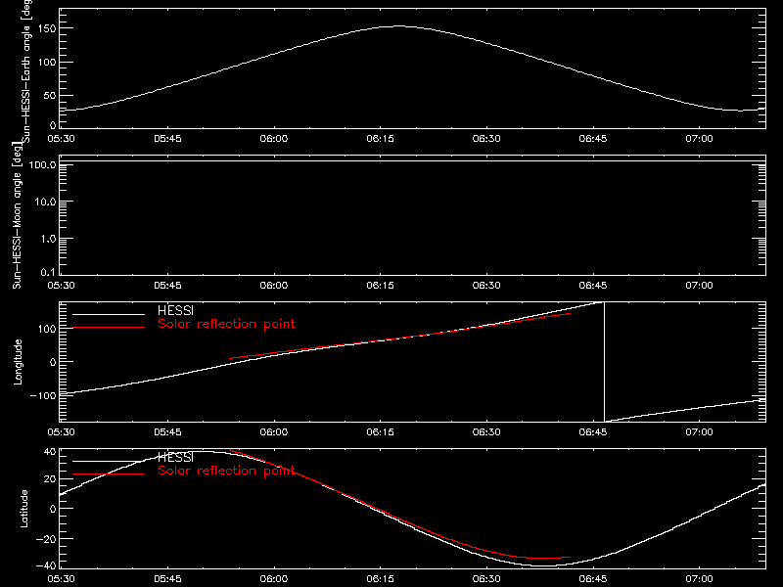Click 07:00 label below Latitude plot
This screenshot has height=587, width=783.
coord(699,578)
